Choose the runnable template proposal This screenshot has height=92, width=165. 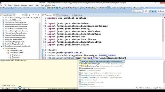(x=87, y=85)
